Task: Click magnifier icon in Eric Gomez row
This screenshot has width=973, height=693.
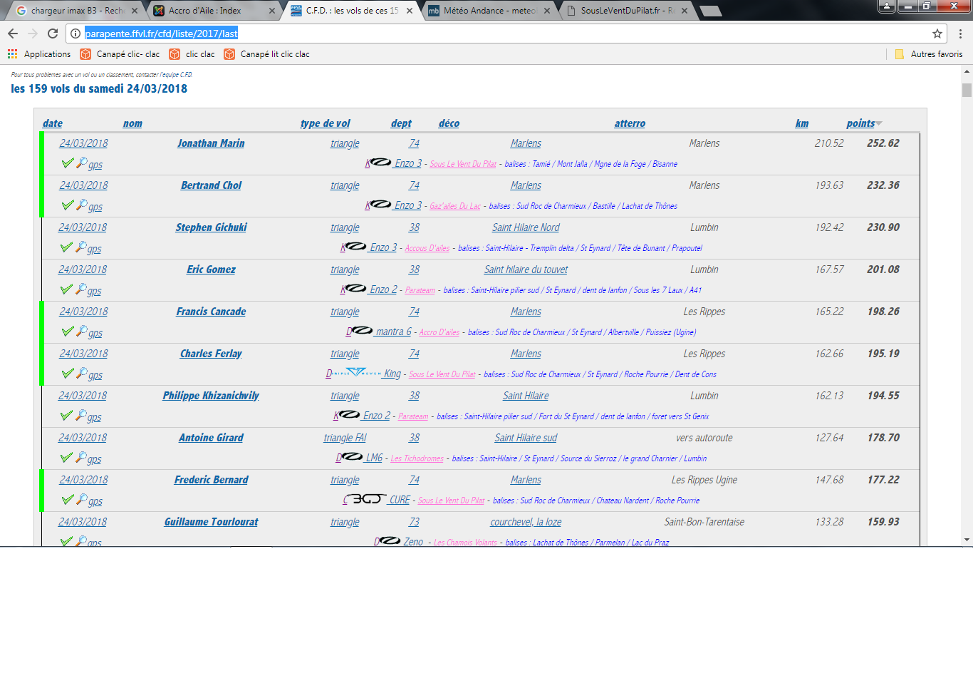Action: pos(82,289)
